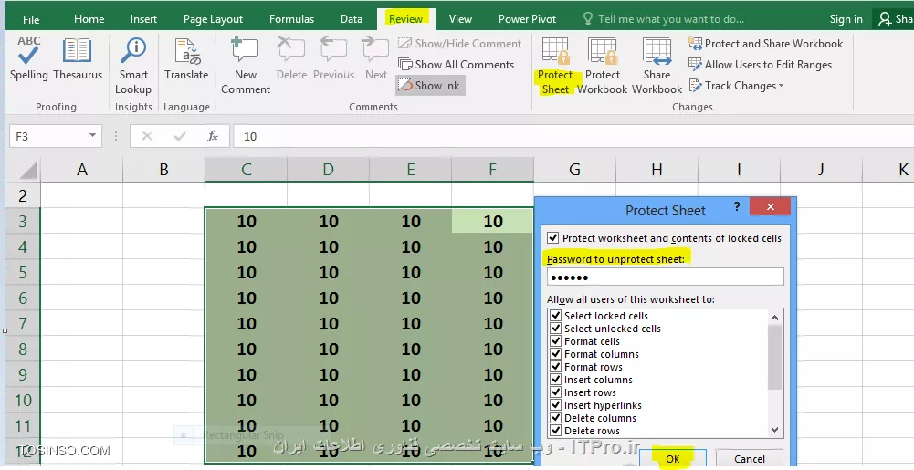This screenshot has width=914, height=470.
Task: Click the Translate tool
Action: (x=186, y=58)
